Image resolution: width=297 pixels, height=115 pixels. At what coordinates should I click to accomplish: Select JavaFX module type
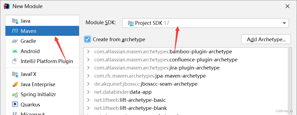[x=42, y=74]
